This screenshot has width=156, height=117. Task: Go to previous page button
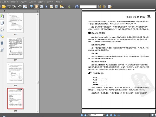pyautogui.click(x=85, y=115)
